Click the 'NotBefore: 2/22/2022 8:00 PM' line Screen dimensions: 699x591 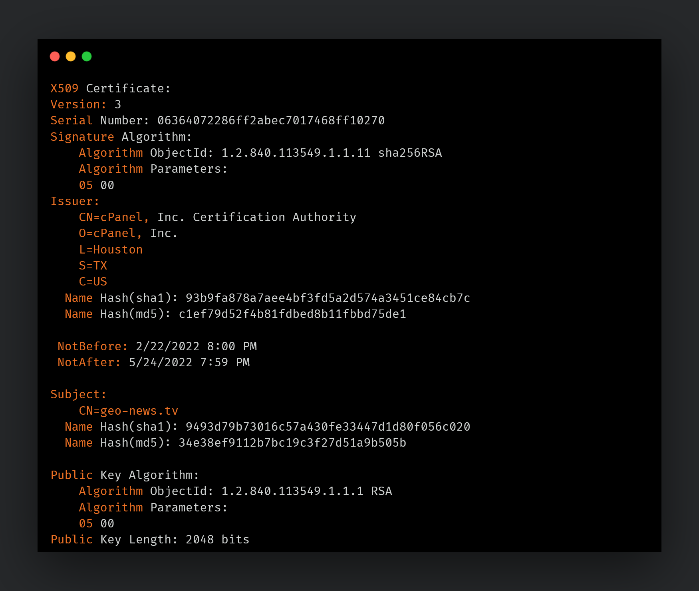(x=157, y=346)
